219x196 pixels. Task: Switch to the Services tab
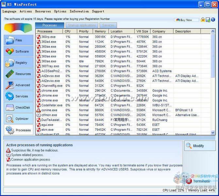pos(108,25)
